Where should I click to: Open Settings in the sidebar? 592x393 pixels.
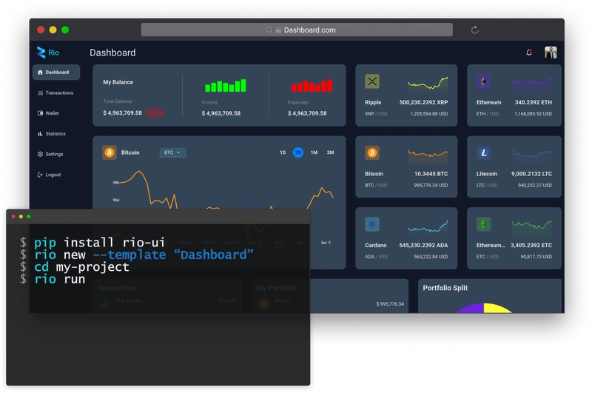coord(50,154)
